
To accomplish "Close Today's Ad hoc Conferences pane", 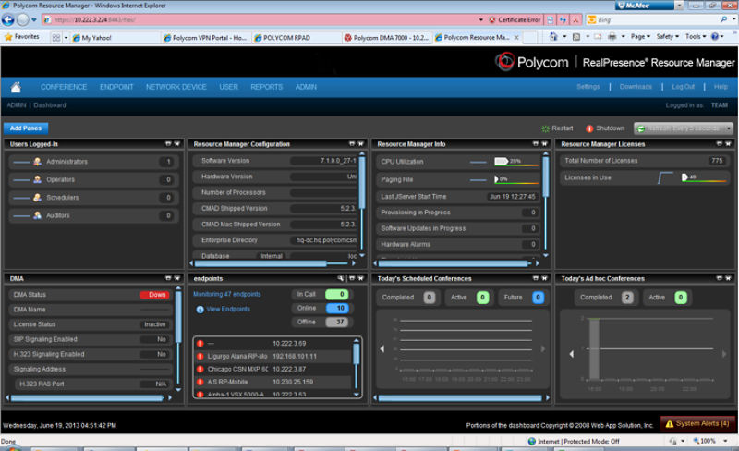I will click(728, 278).
